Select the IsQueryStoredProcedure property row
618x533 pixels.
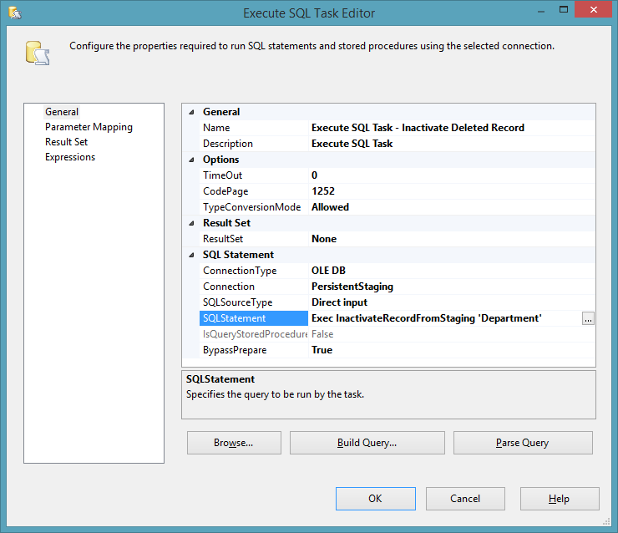click(398, 334)
